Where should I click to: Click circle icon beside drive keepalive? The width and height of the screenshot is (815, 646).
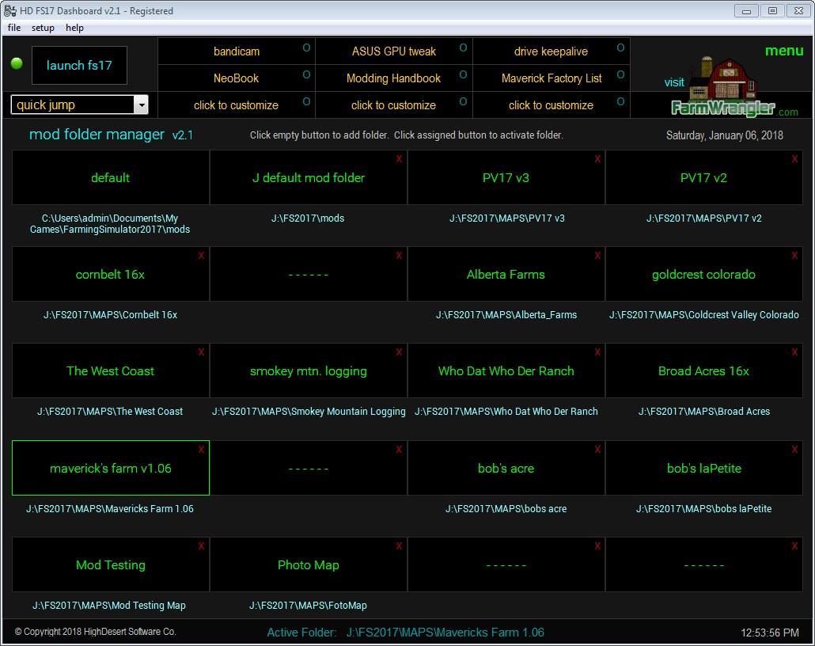click(620, 48)
